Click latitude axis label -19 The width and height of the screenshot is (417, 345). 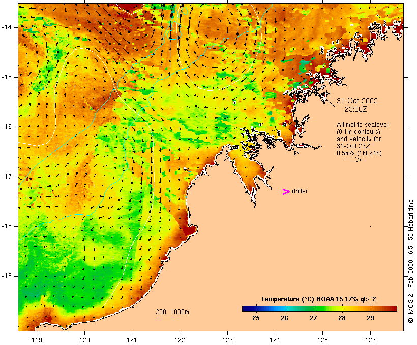(x=6, y=276)
